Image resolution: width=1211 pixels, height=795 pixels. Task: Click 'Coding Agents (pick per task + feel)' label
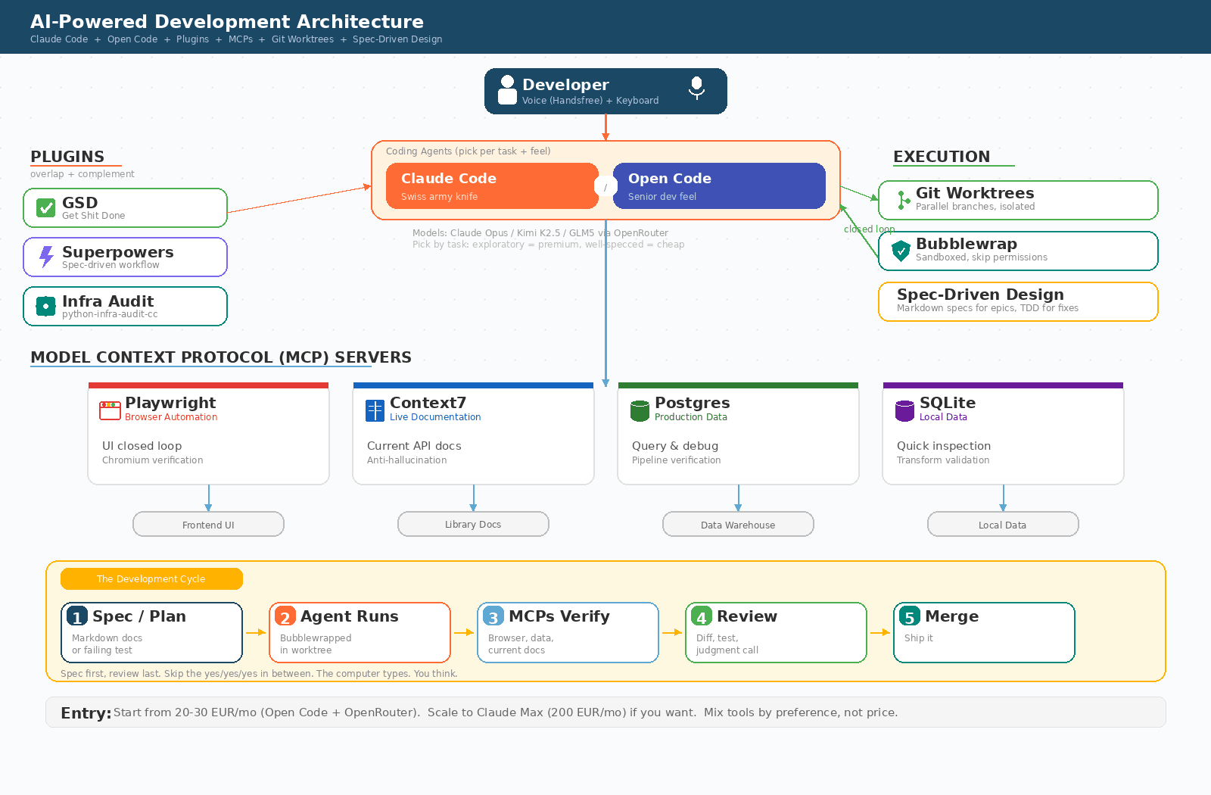coord(469,151)
